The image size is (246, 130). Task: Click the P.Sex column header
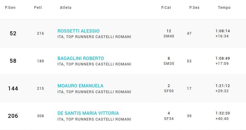point(194,8)
